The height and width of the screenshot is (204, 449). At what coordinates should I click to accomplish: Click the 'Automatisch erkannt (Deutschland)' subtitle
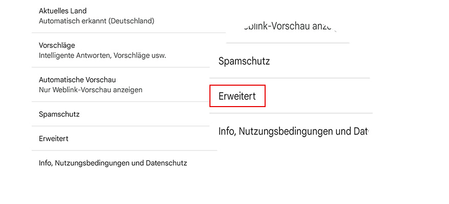coord(96,21)
